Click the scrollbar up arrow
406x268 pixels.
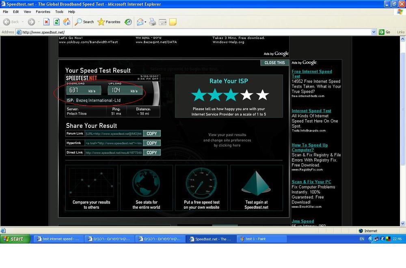(403, 39)
